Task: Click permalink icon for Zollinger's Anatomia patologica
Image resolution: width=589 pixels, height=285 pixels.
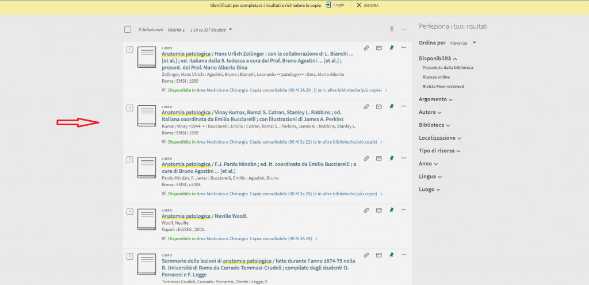Action: tap(366, 48)
